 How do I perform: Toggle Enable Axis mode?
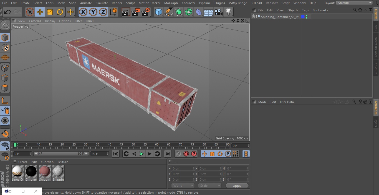pos(5,101)
